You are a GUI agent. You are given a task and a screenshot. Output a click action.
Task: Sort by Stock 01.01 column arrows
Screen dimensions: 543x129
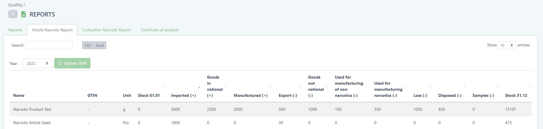click(x=163, y=86)
